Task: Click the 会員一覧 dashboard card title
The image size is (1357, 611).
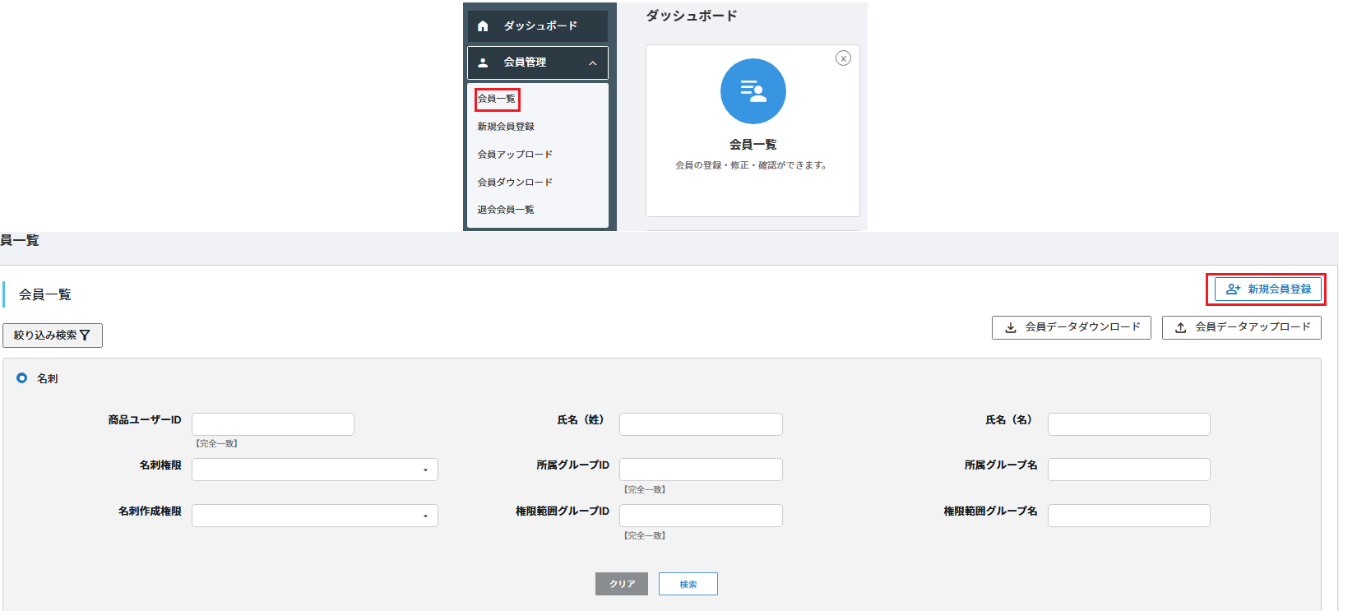Action: pos(753,145)
